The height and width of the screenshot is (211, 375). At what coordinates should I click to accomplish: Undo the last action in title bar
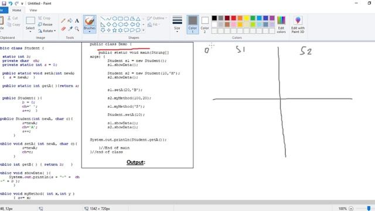click(x=11, y=4)
